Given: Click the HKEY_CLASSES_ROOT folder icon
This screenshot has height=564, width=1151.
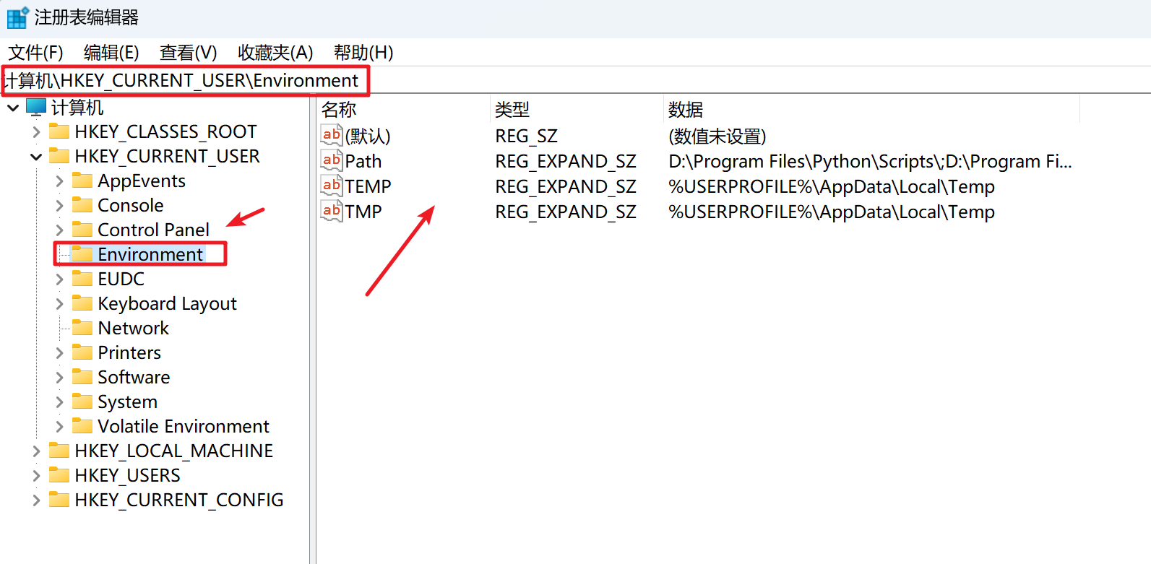Looking at the screenshot, I should coord(59,131).
